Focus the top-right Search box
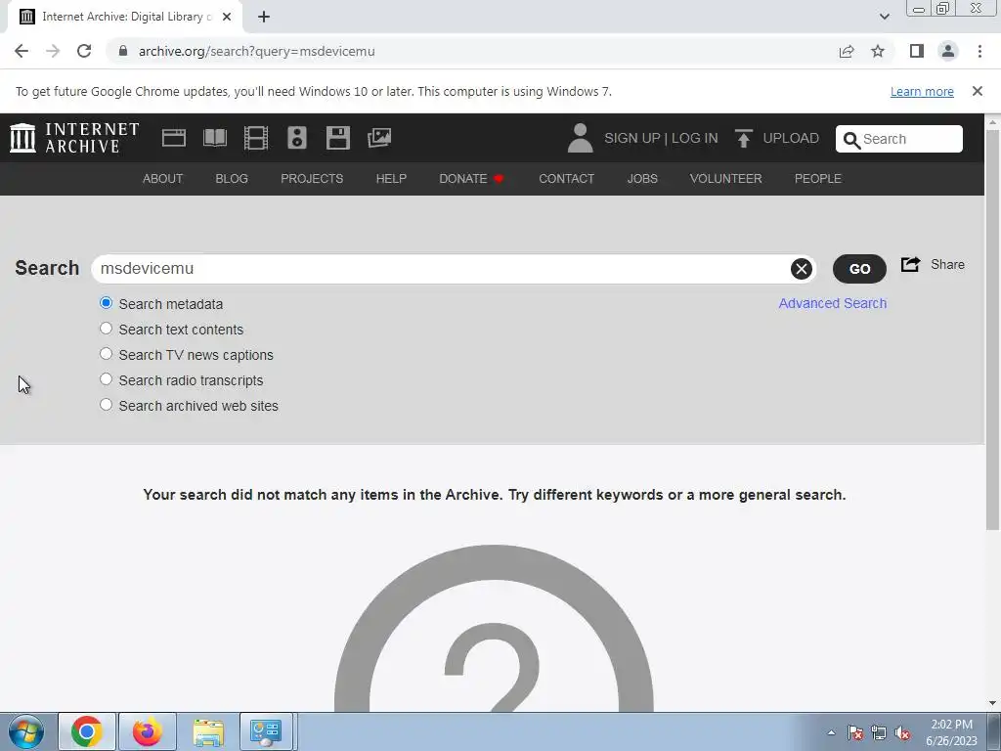Image resolution: width=1001 pixels, height=751 pixels. coord(899,139)
